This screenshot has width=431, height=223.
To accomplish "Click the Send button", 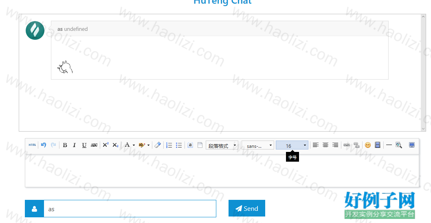I will coord(247,208).
